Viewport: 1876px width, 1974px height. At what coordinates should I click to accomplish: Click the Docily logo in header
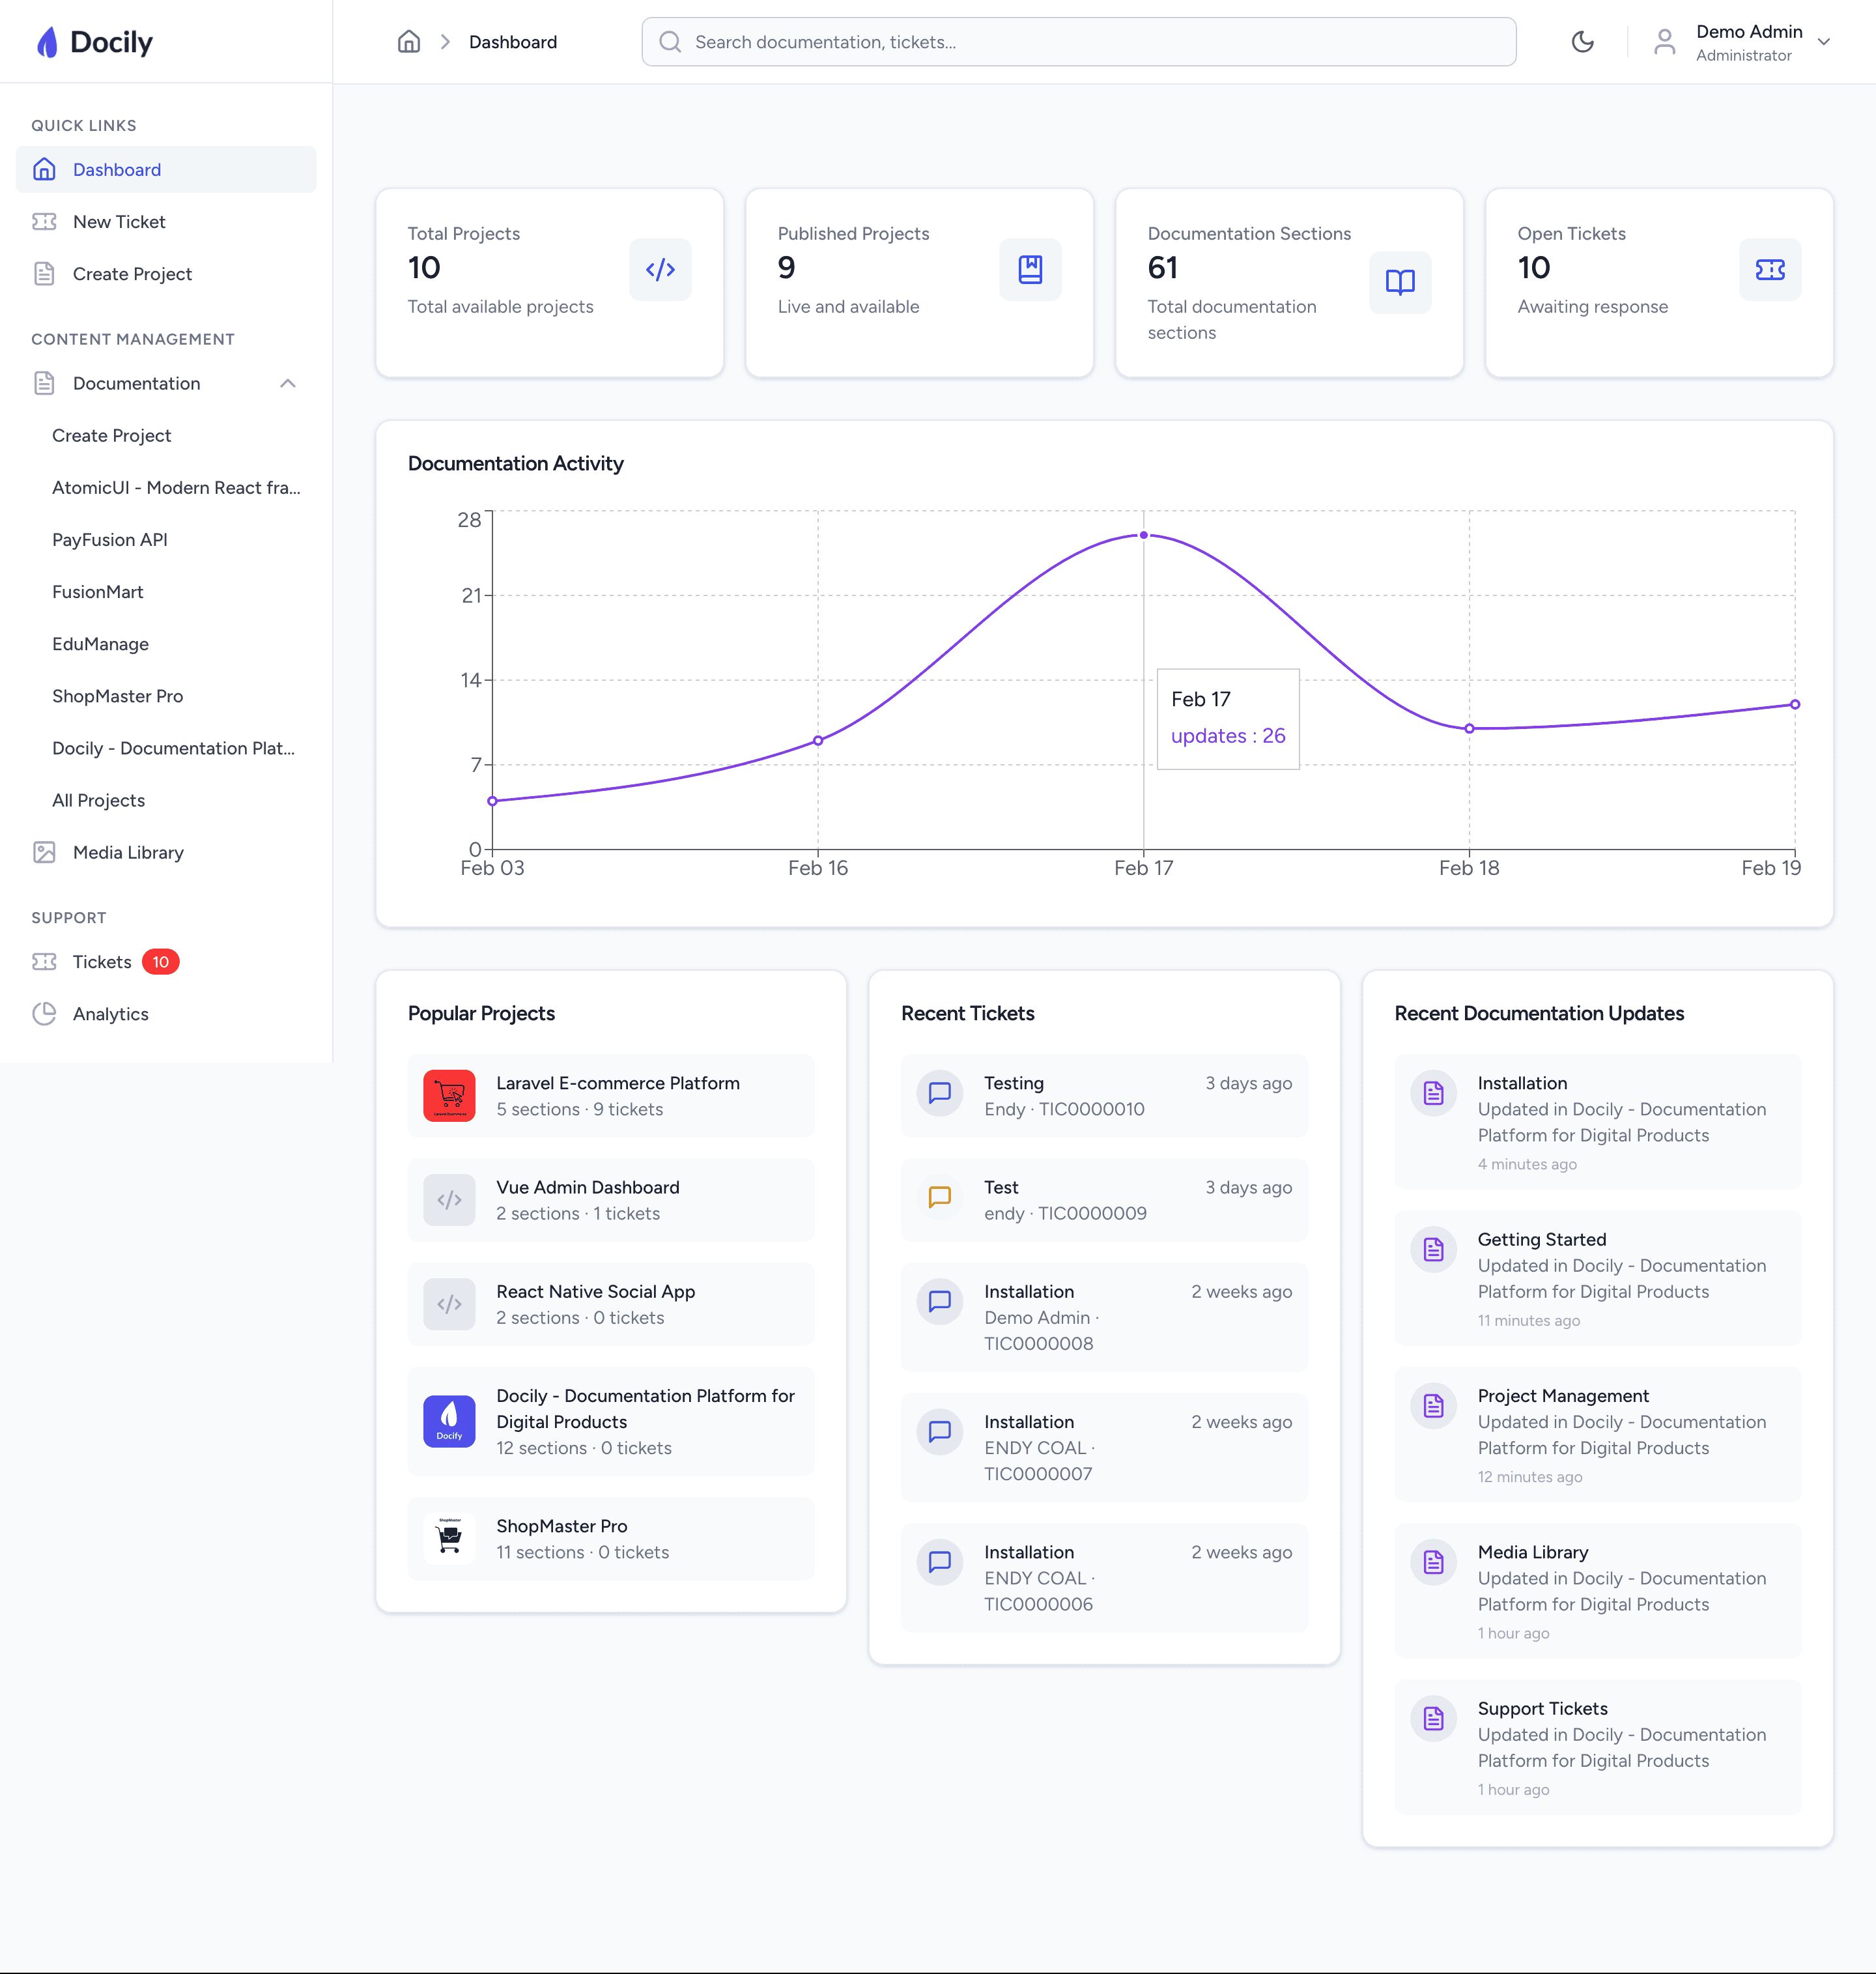pyautogui.click(x=95, y=42)
